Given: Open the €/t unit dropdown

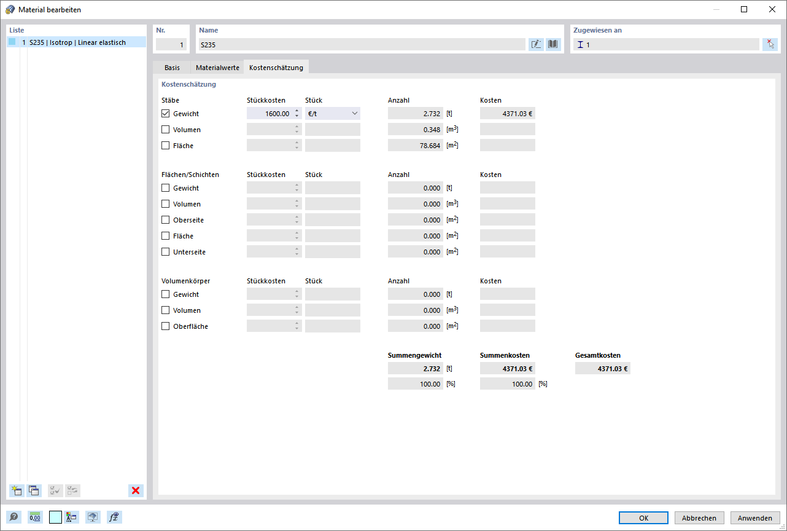Looking at the screenshot, I should pyautogui.click(x=333, y=114).
